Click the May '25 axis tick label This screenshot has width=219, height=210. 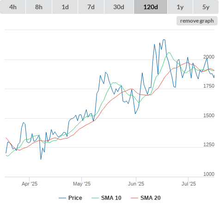click(82, 184)
